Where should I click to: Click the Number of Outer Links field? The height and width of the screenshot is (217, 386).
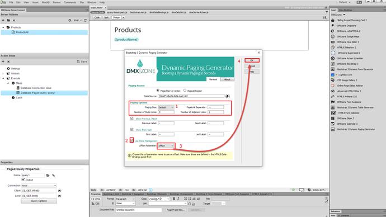(166, 112)
